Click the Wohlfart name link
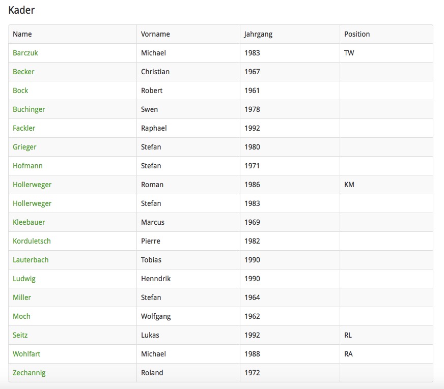 25,354
